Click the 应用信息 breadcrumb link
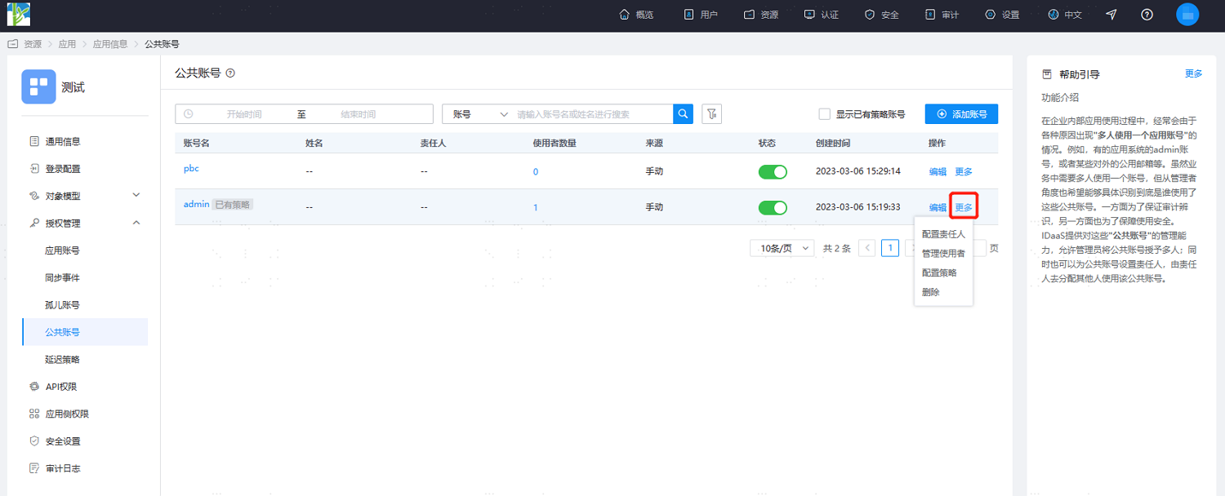1225x496 pixels. coord(110,44)
